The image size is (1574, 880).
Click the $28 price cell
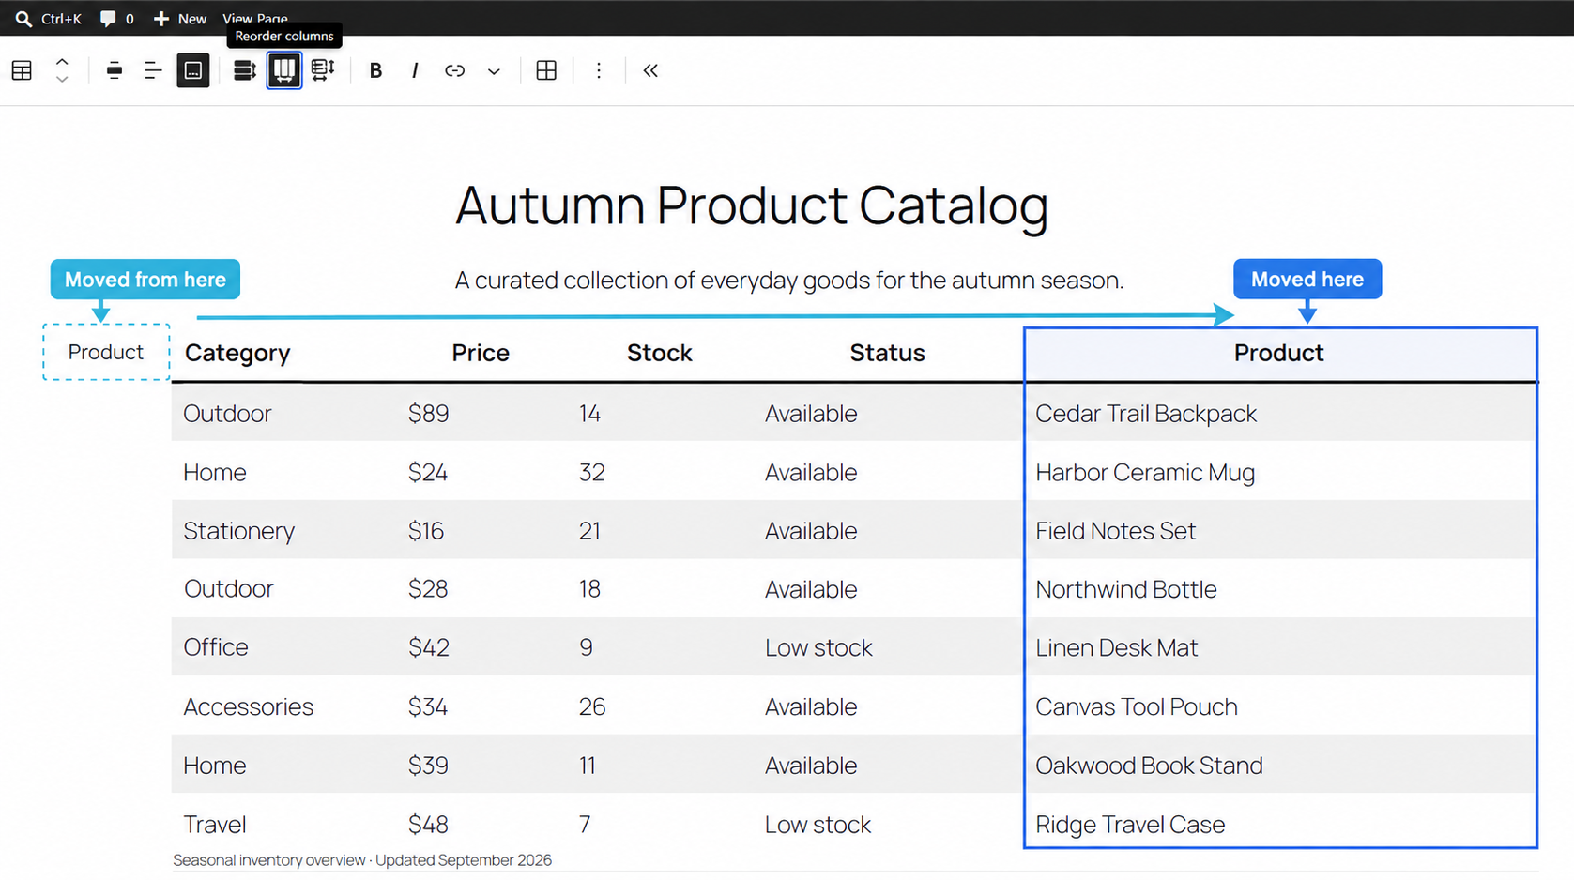tap(427, 589)
